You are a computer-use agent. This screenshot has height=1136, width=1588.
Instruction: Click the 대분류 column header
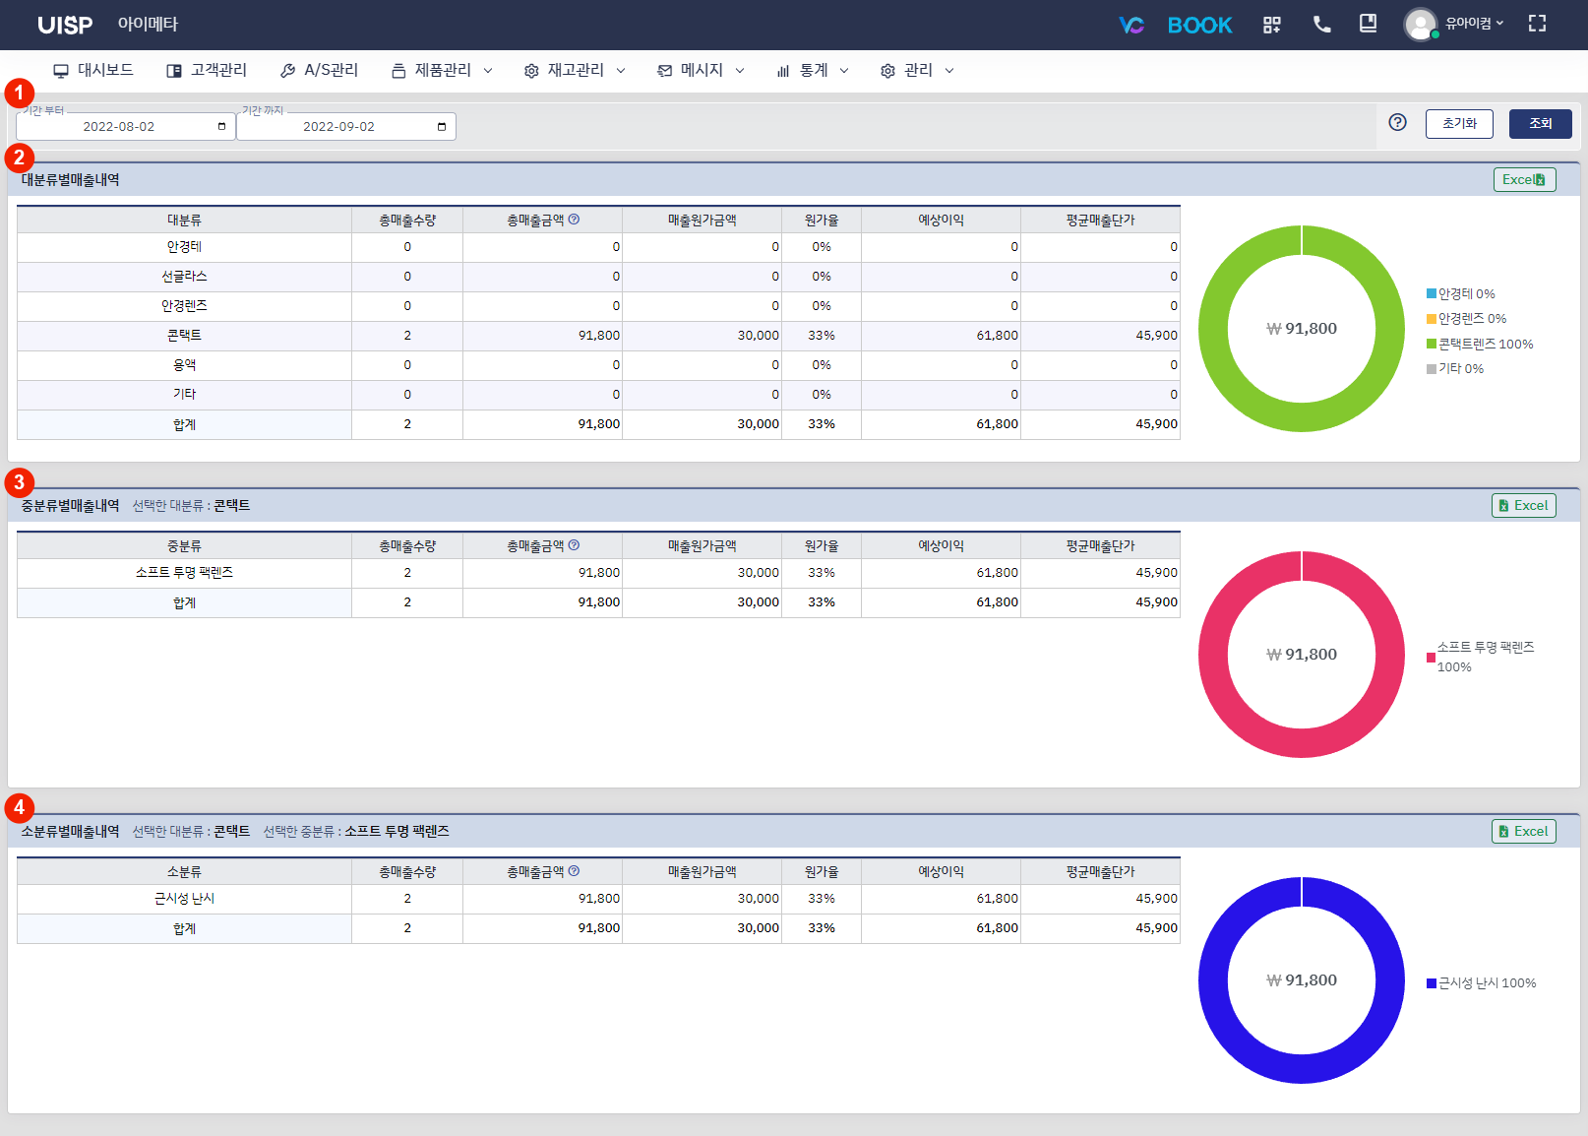pyautogui.click(x=184, y=221)
